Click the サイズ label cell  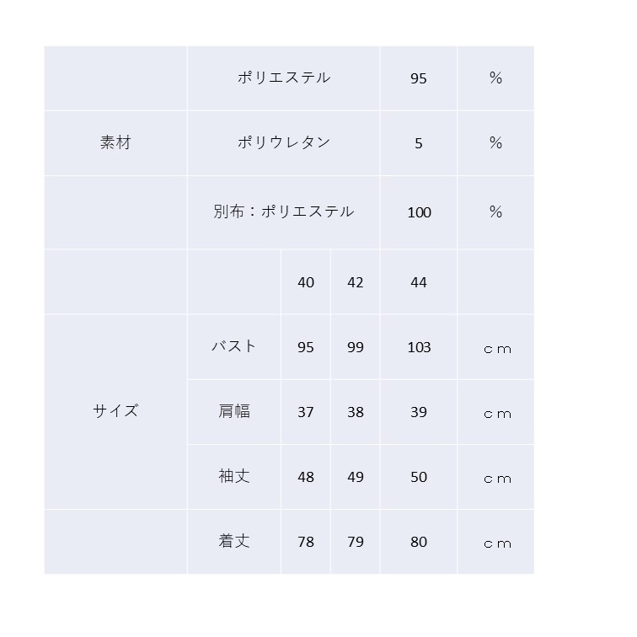coord(115,411)
